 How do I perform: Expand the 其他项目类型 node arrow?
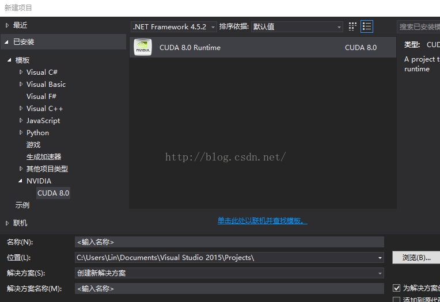point(21,169)
